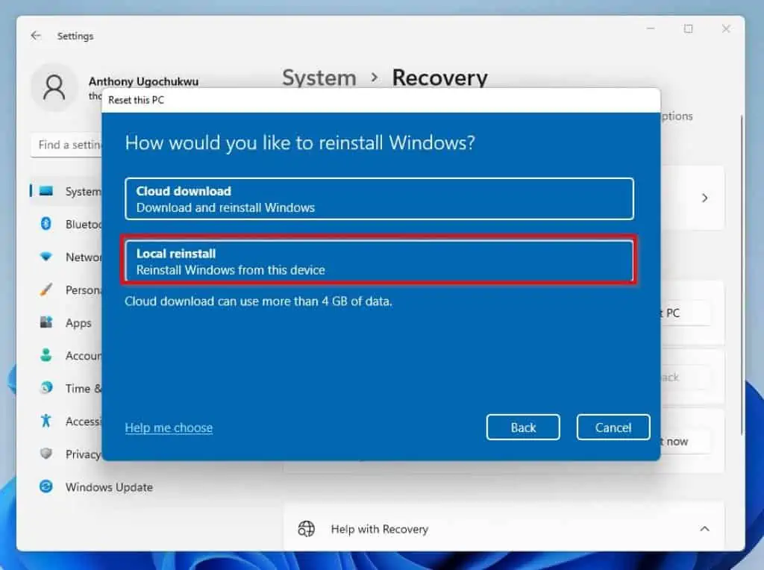The width and height of the screenshot is (764, 570).
Task: Navigate to System breadcrumb
Action: coord(319,78)
